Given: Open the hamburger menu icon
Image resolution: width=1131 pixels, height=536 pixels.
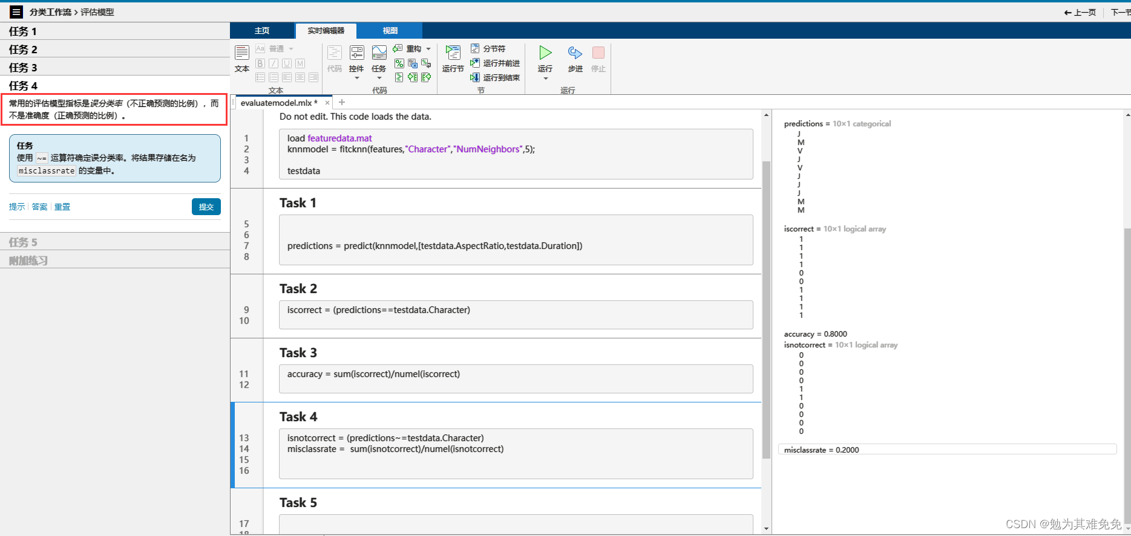Looking at the screenshot, I should [x=17, y=11].
